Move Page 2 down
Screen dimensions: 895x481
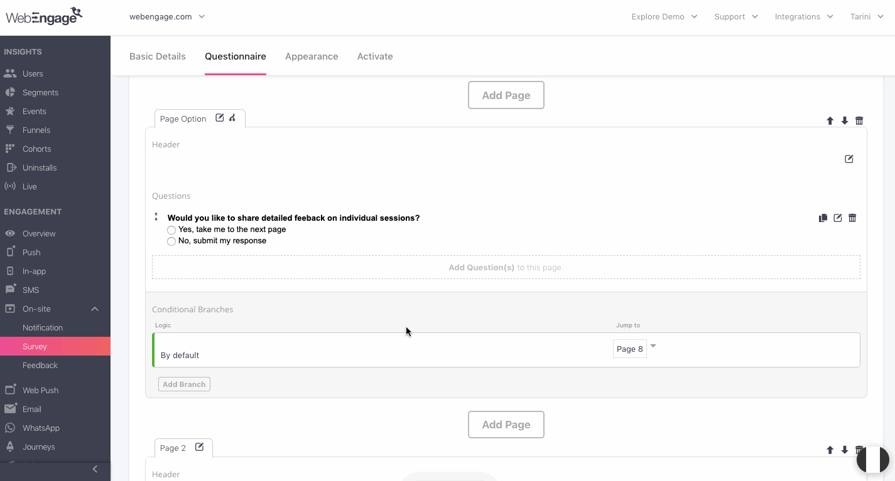click(845, 450)
